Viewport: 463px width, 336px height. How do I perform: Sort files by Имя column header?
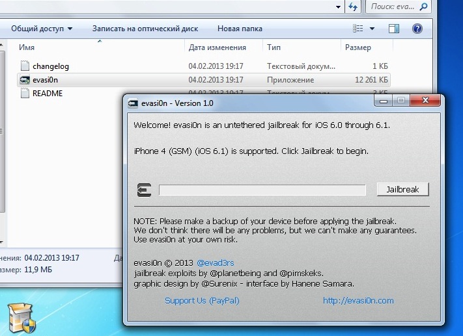tap(27, 47)
